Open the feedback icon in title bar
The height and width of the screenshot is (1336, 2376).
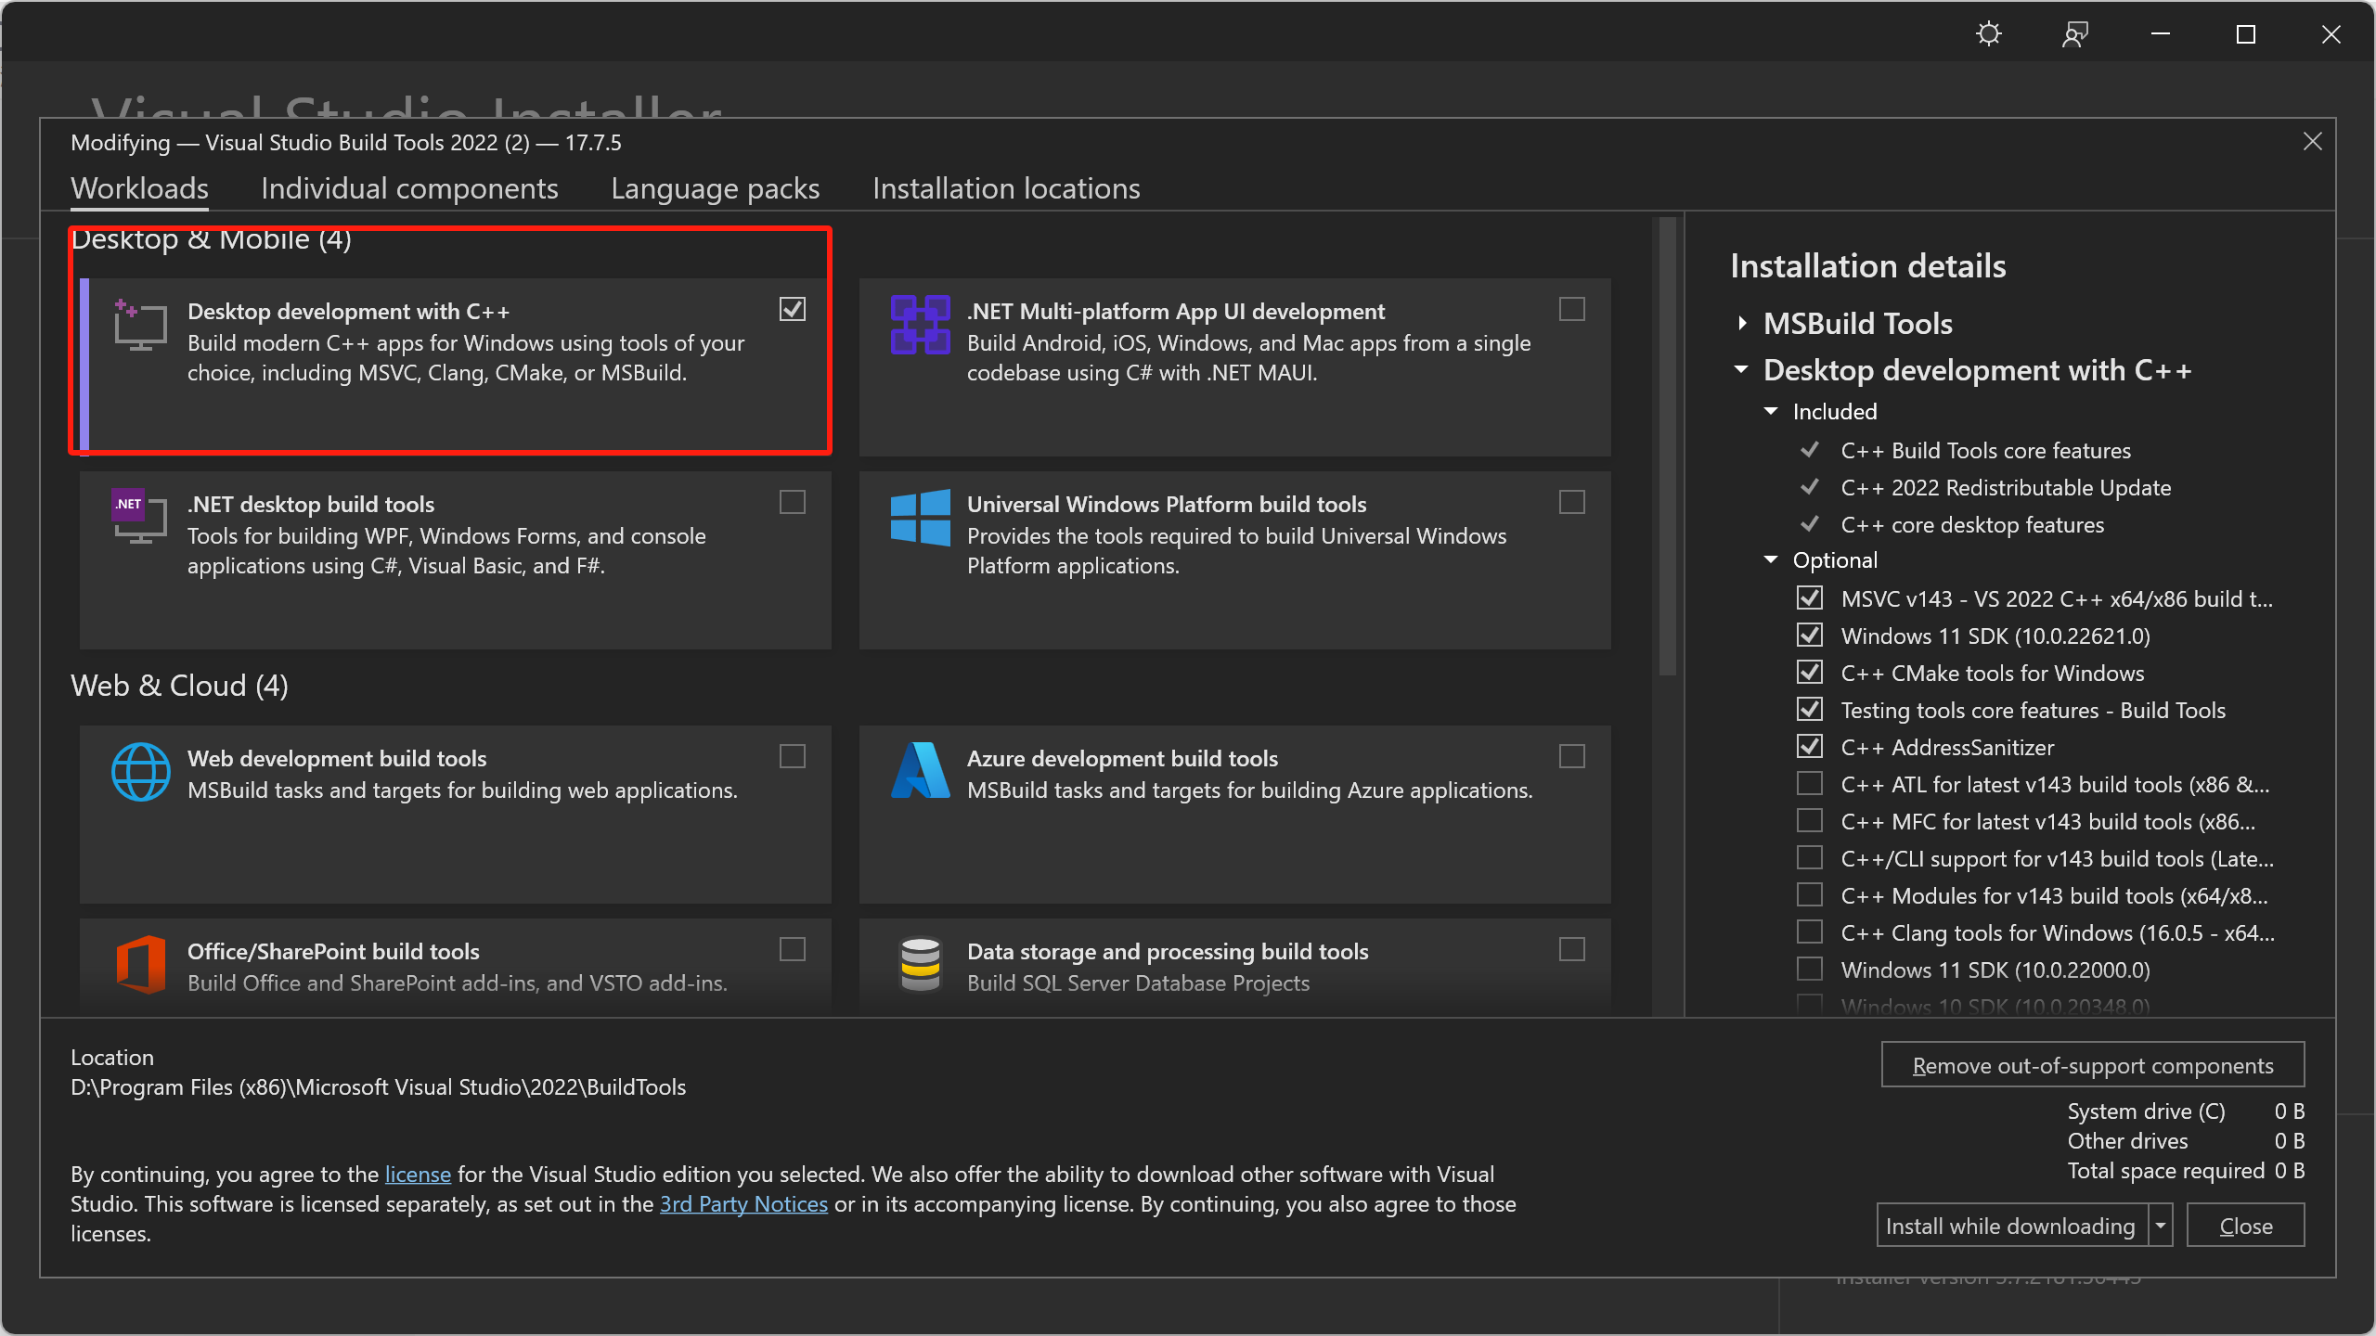[2075, 34]
